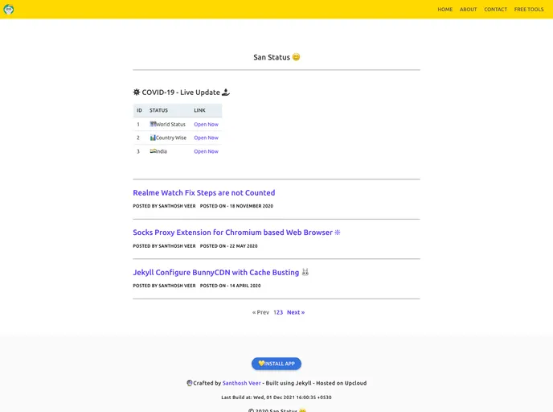The height and width of the screenshot is (412, 553).
Task: Go to Next page of posts
Action: (296, 312)
